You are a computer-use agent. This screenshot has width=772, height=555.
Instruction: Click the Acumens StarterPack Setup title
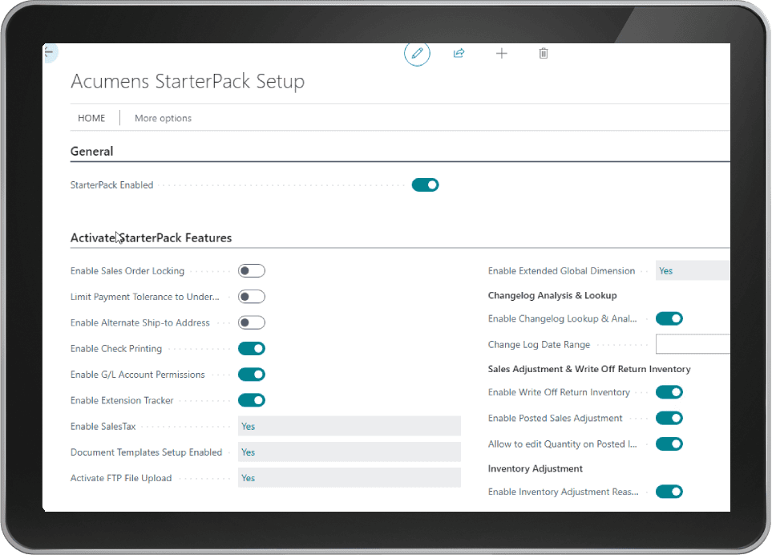(x=188, y=82)
